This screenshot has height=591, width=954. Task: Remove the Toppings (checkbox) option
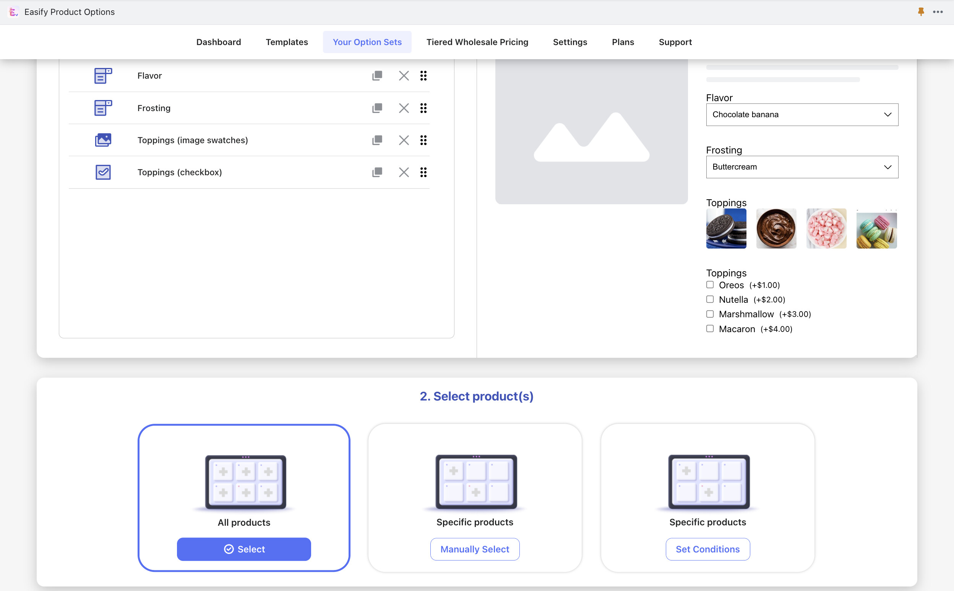pyautogui.click(x=404, y=173)
